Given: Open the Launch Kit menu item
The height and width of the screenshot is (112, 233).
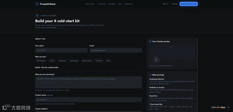Looking at the screenshot, I should 101,4.
